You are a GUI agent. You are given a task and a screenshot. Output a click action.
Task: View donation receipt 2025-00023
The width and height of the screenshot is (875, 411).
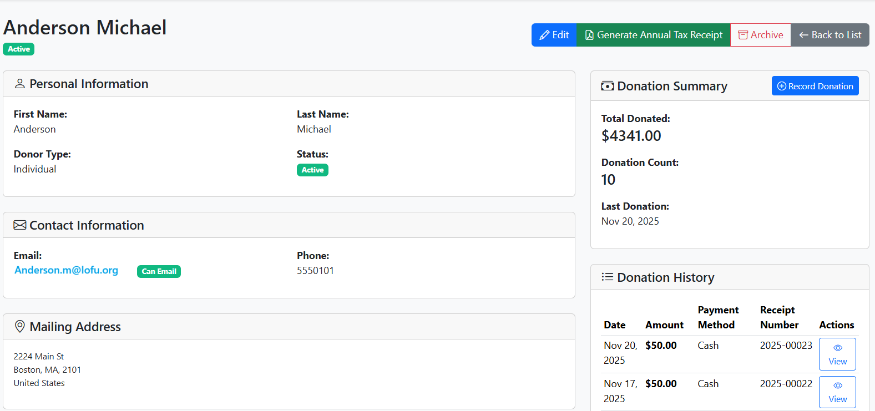point(837,354)
